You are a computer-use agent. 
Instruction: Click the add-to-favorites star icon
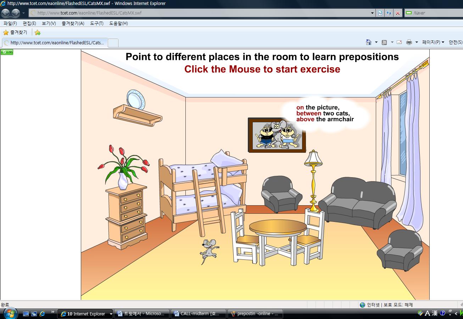coord(37,32)
